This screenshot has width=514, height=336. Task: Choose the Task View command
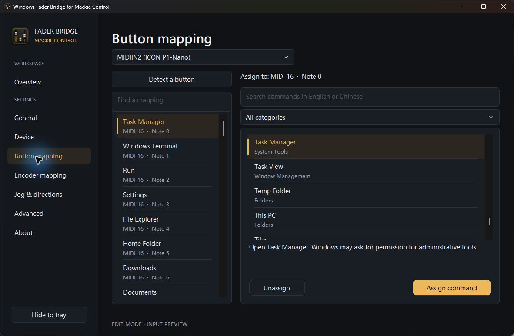[366, 171]
